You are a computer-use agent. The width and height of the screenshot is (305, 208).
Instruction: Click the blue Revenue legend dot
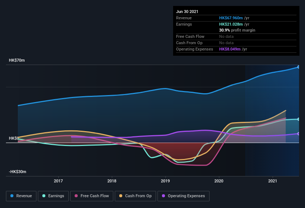(12, 196)
